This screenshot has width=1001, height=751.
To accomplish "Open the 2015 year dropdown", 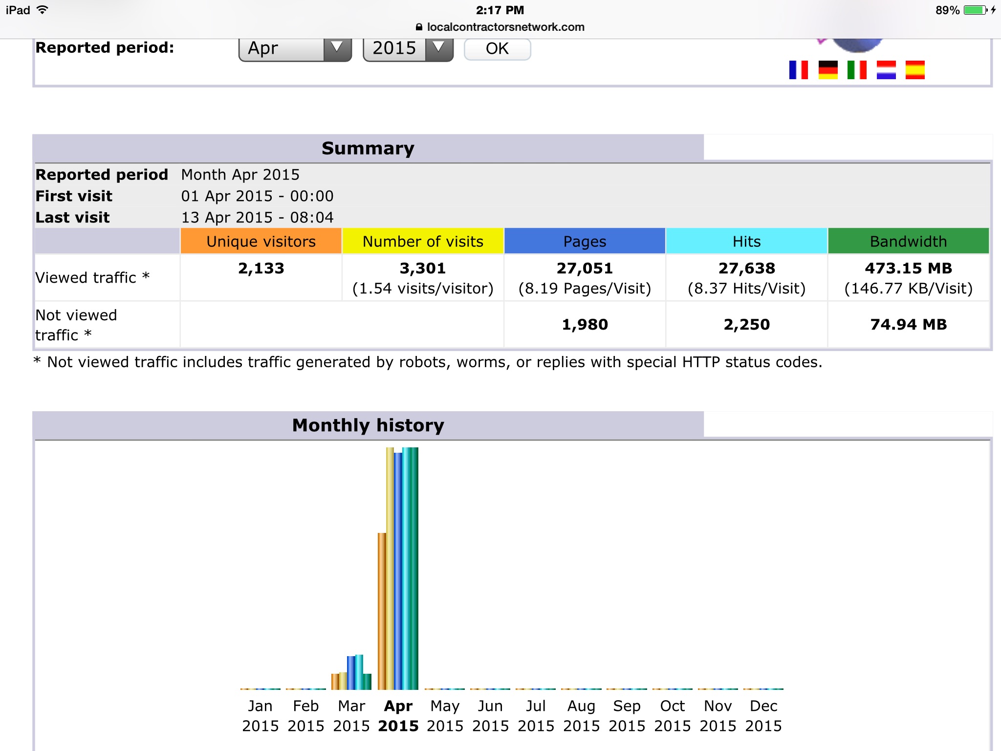I will click(x=408, y=48).
